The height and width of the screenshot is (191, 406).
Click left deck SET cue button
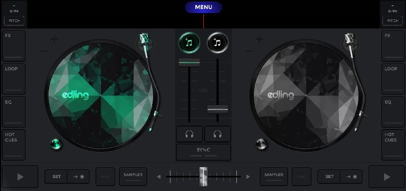point(56,176)
